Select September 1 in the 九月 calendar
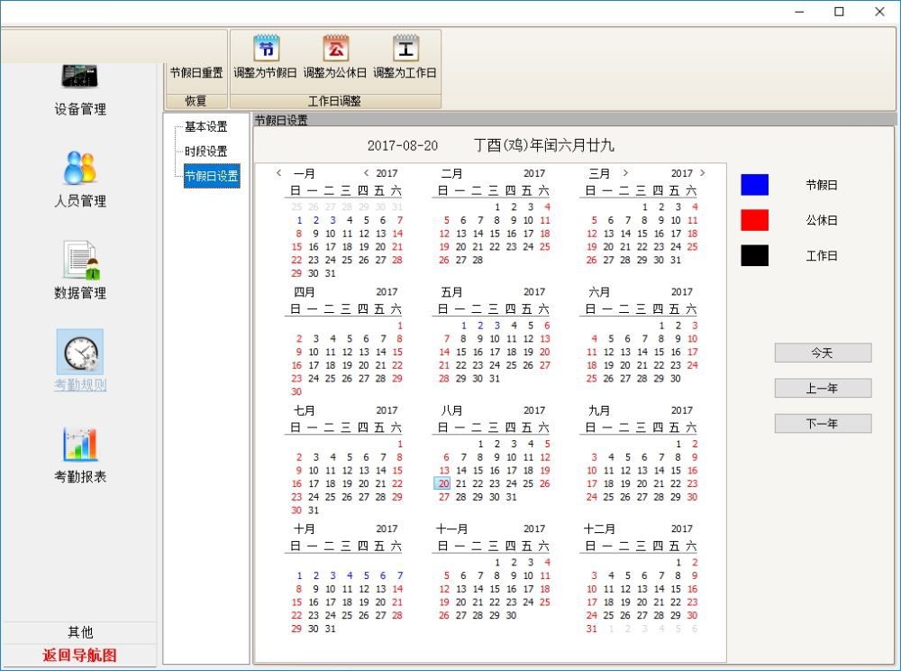Image resolution: width=901 pixels, height=671 pixels. pos(678,444)
